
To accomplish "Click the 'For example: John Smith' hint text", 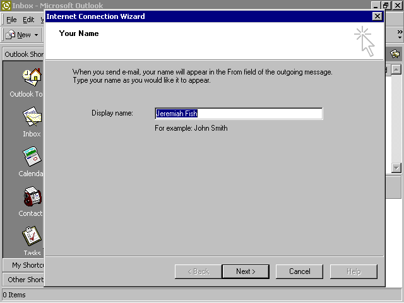I will coord(191,128).
